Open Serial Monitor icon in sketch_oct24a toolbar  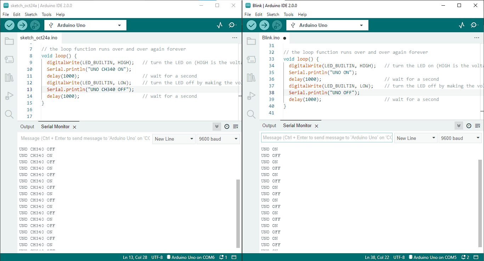coord(232,25)
